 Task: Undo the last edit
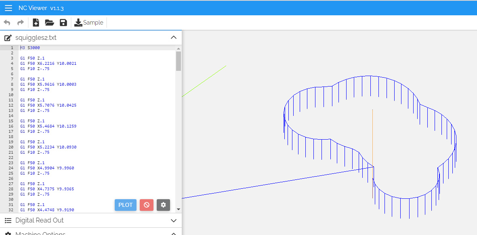pyautogui.click(x=7, y=23)
